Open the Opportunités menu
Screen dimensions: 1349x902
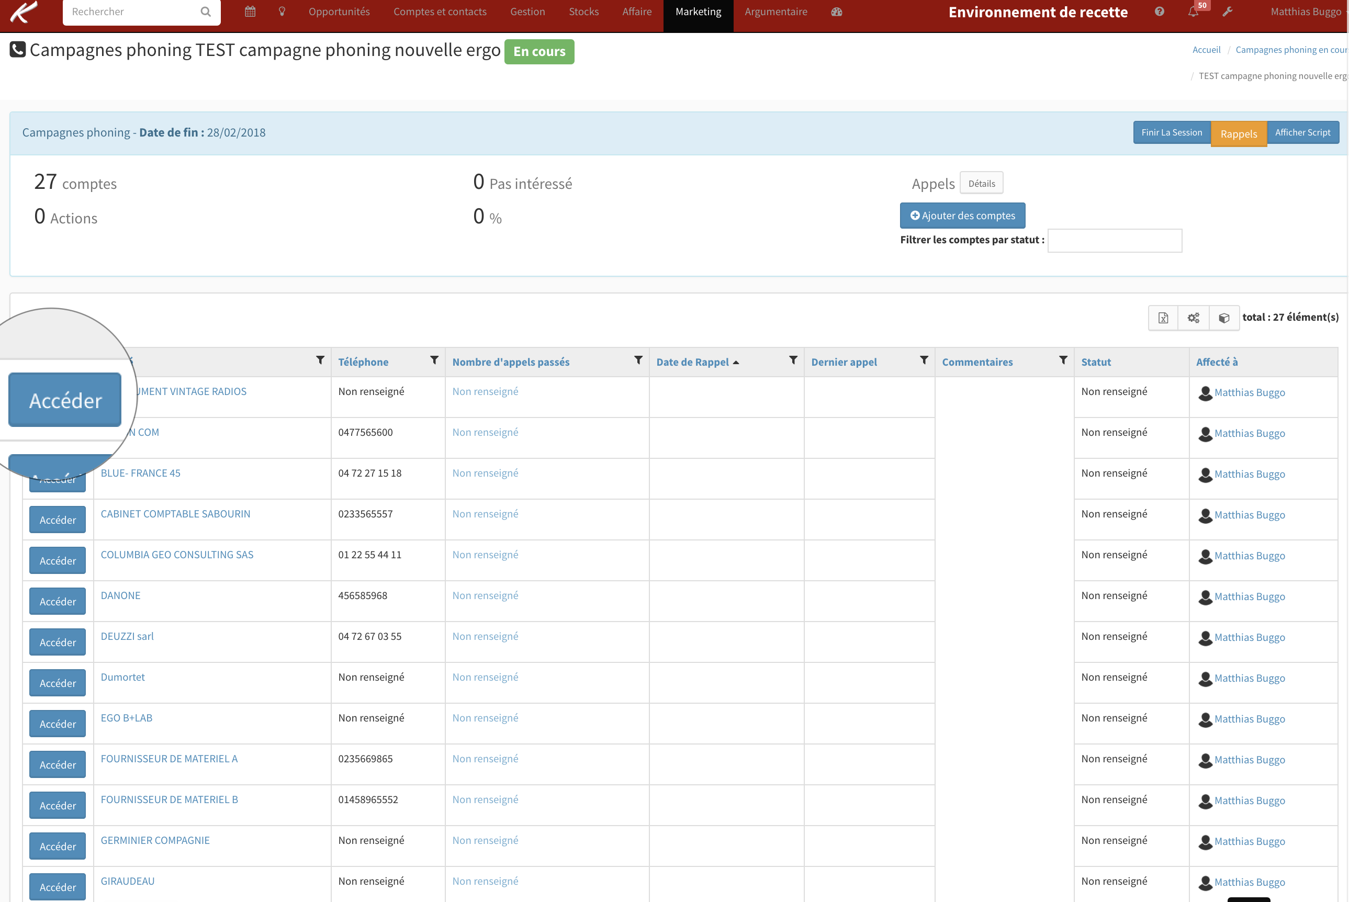point(339,12)
